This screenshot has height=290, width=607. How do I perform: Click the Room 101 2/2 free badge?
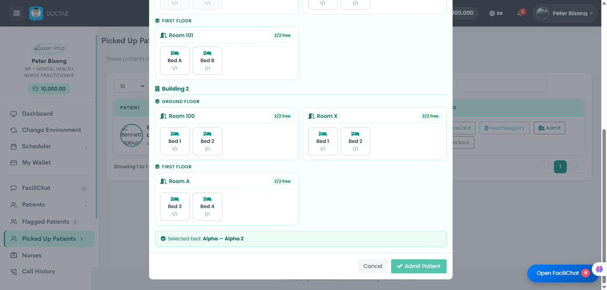pos(282,35)
